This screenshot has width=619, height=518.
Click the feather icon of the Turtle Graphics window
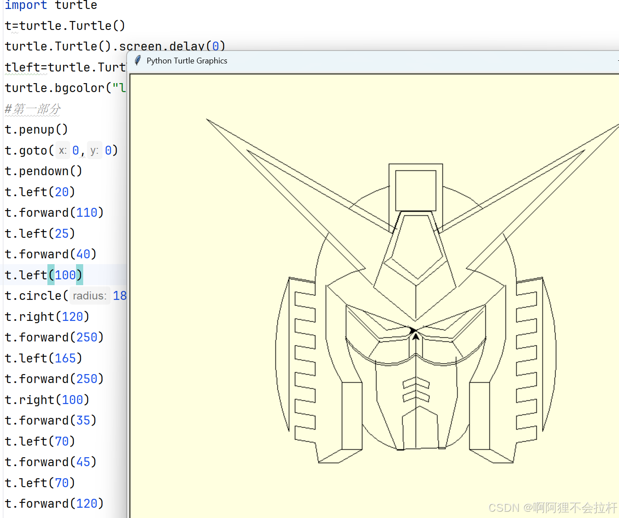[138, 60]
